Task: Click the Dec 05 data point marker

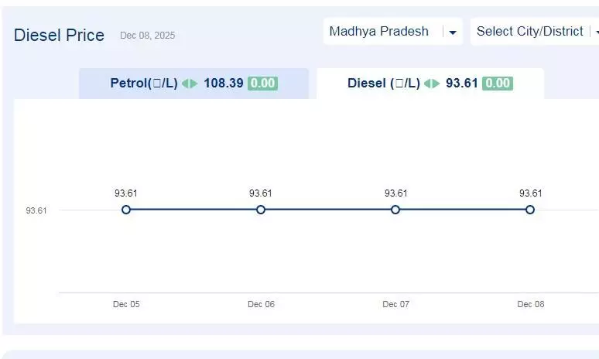Action: 126,210
